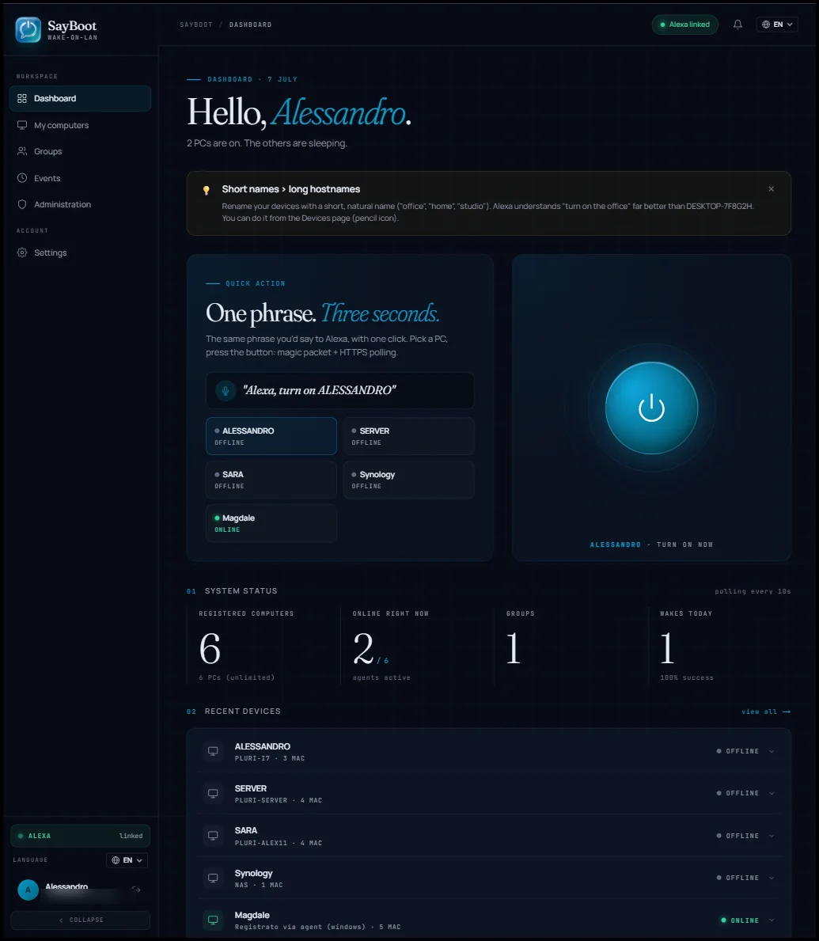Click the logout arrow icon next to user

(x=137, y=890)
